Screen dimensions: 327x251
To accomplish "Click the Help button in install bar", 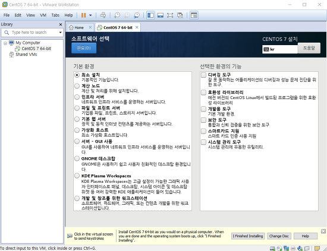I will coord(306,236).
